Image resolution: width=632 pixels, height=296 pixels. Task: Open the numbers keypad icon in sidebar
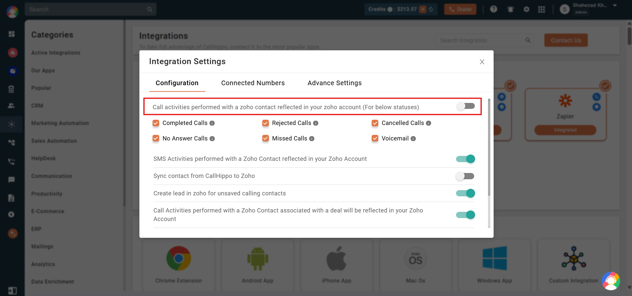(x=12, y=89)
